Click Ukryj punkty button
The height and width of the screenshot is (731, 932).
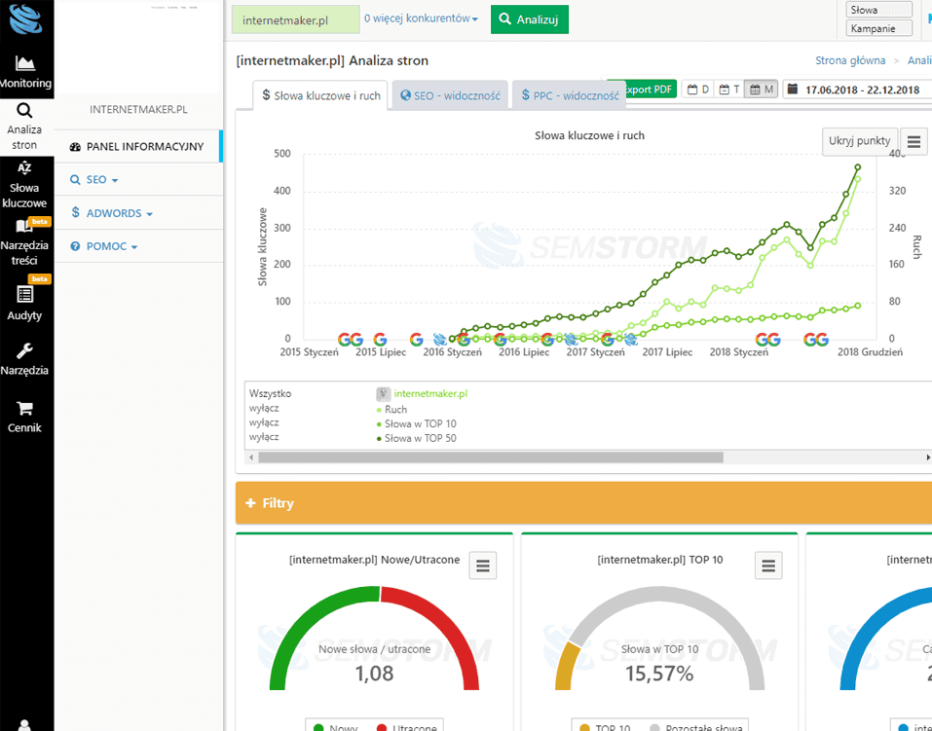pos(860,141)
